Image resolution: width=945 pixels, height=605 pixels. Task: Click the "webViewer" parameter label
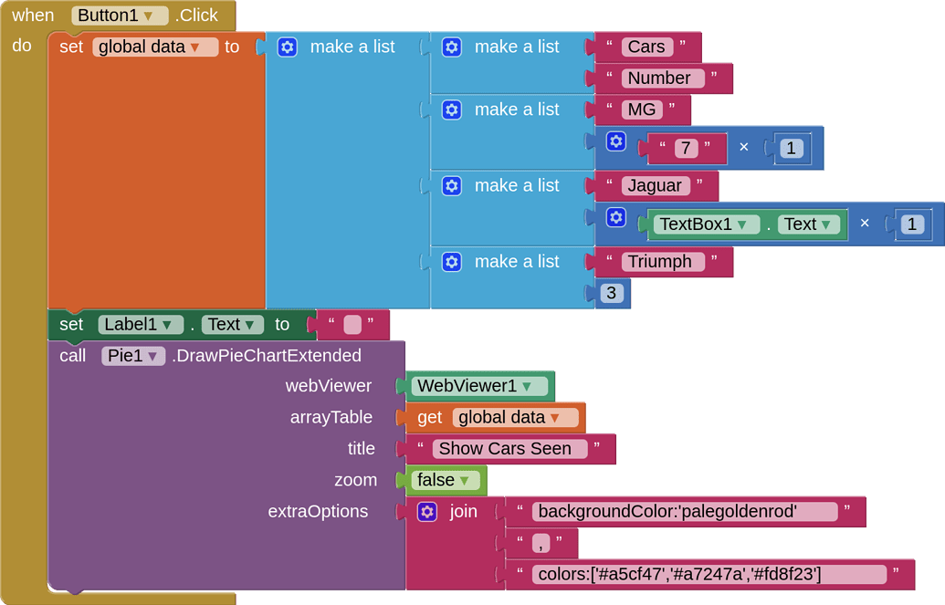click(329, 386)
